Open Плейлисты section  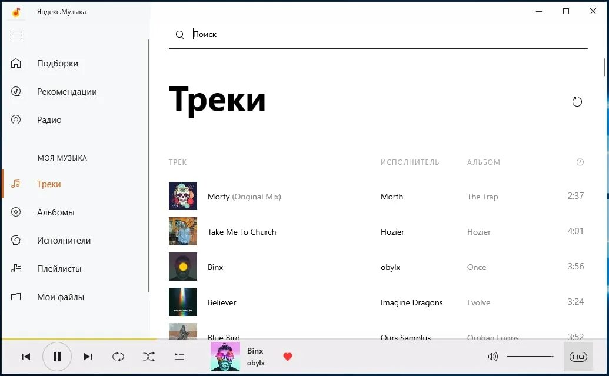[x=59, y=269]
